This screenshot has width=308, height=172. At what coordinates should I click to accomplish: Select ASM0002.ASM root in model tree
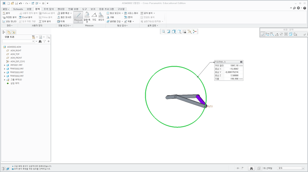(x=14, y=47)
